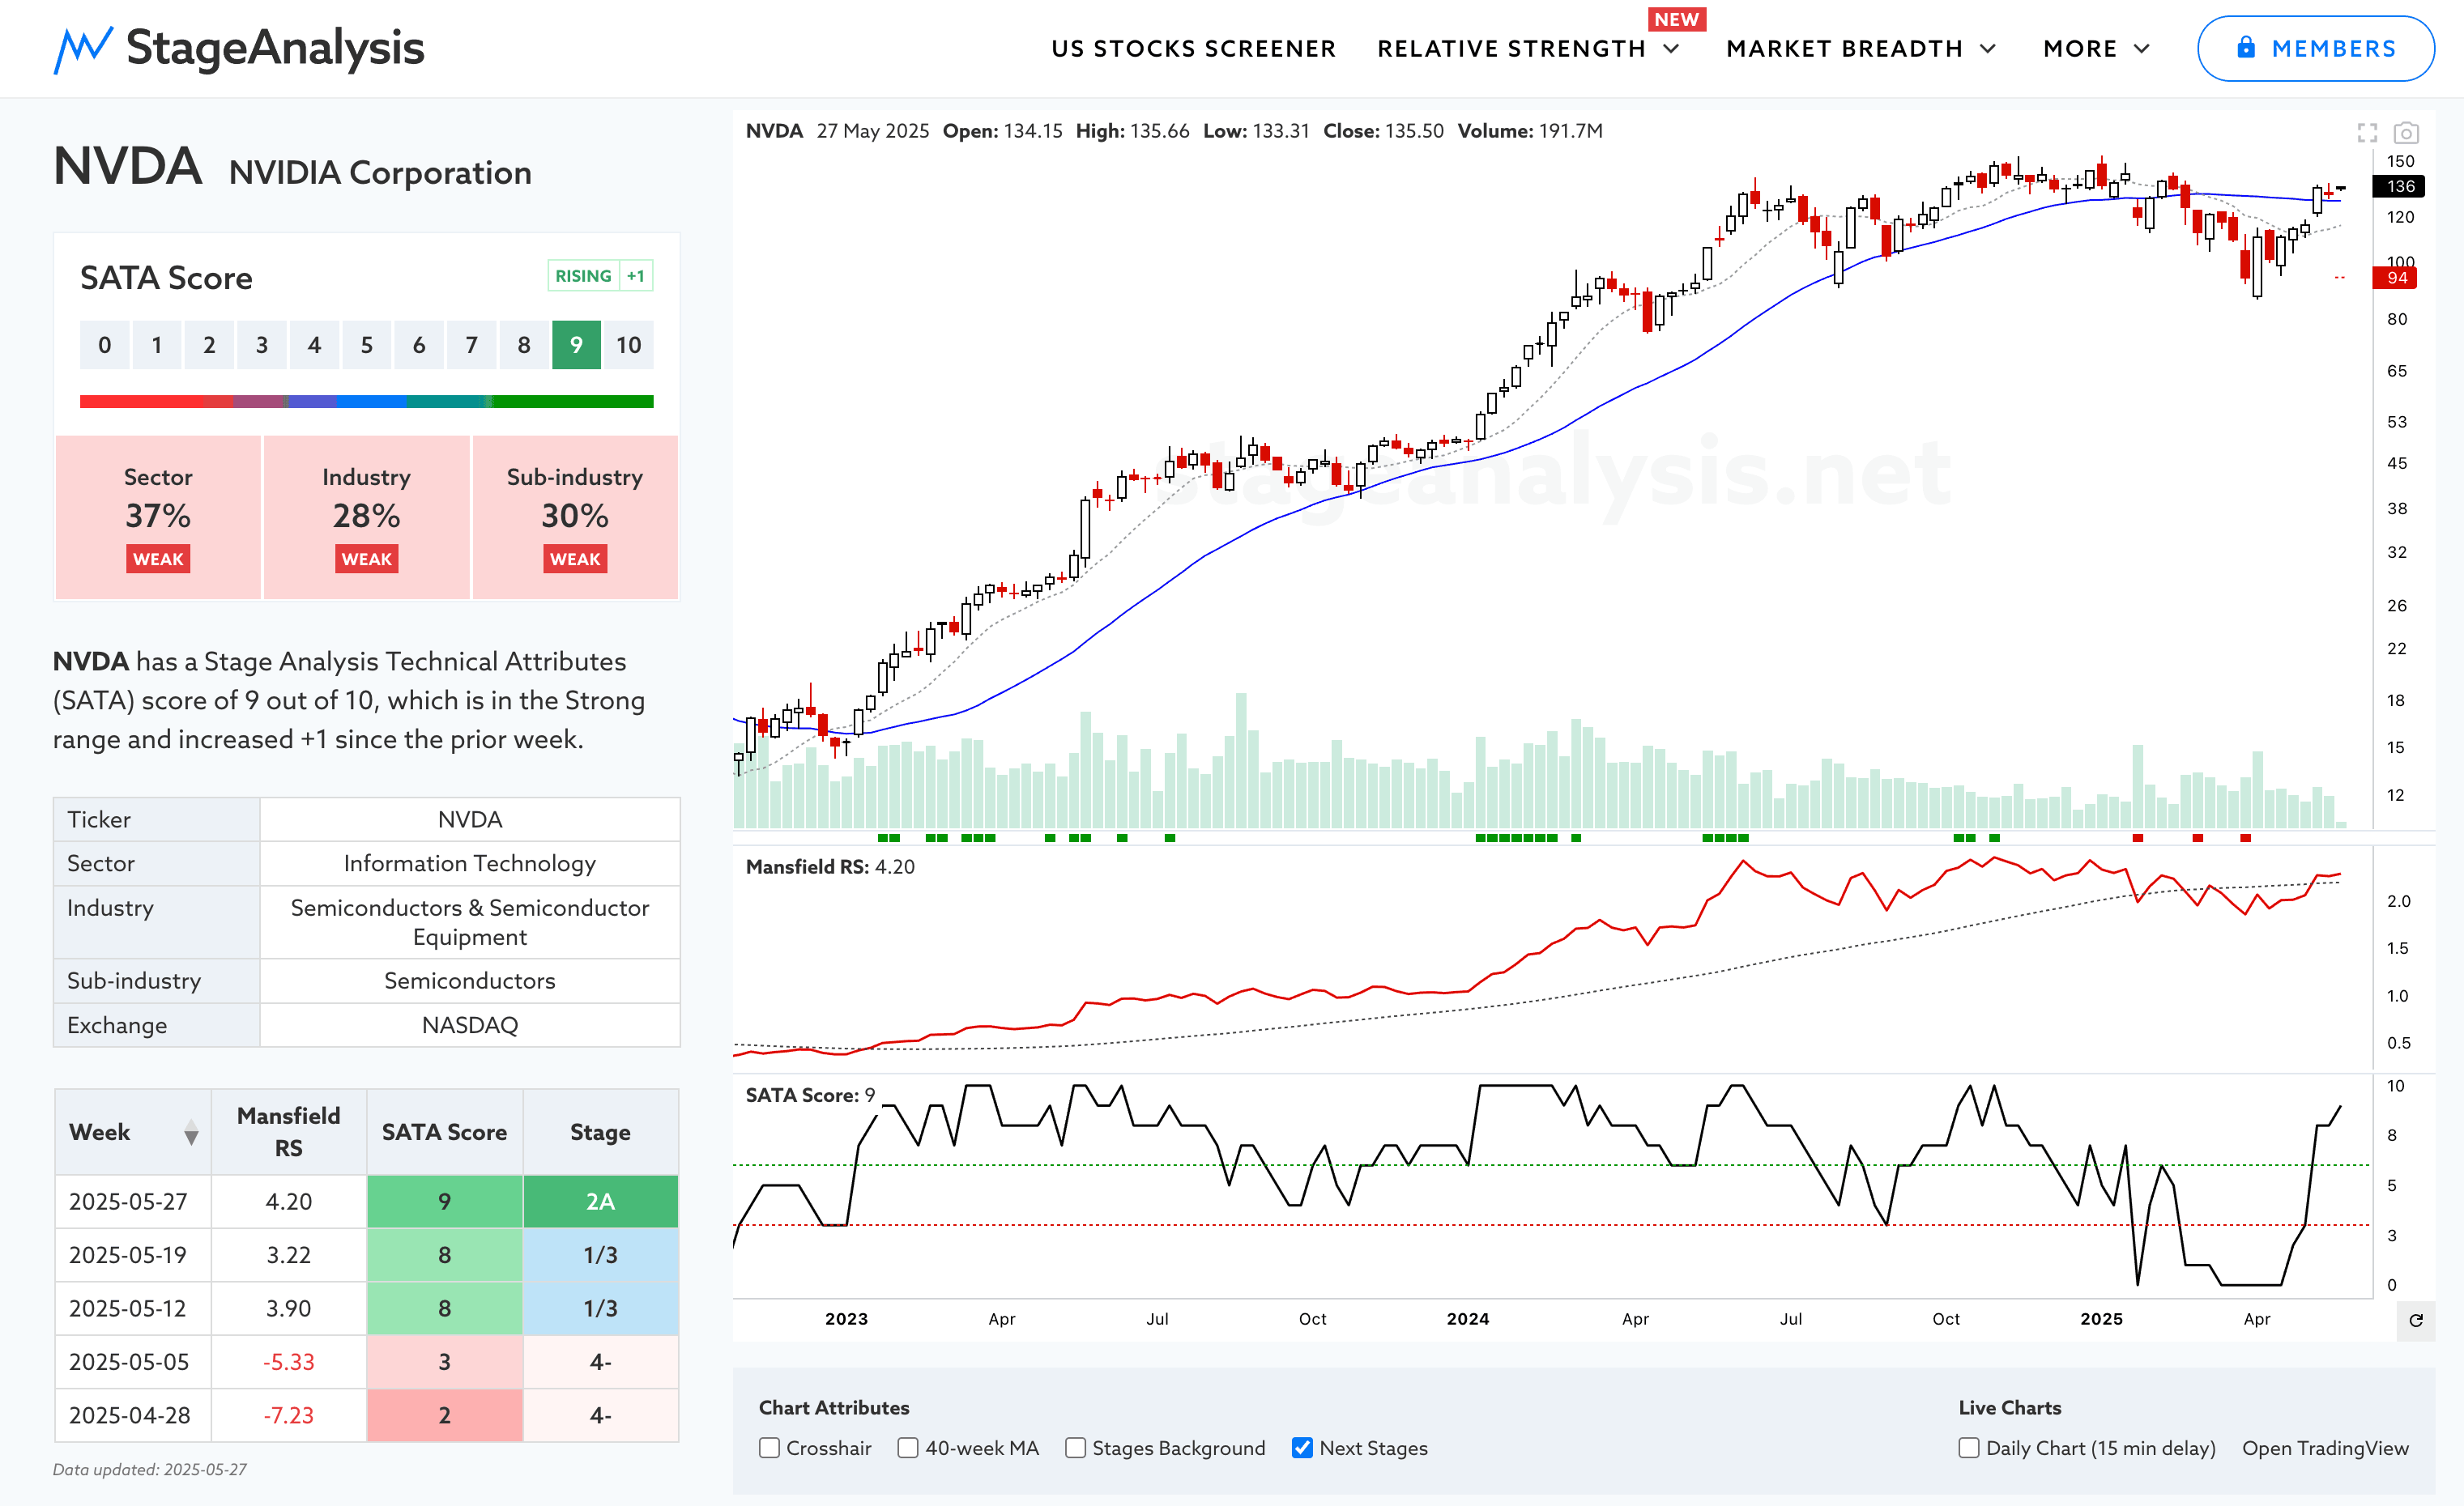2464x1506 pixels.
Task: Select SATA score 10 box
Action: [x=628, y=345]
